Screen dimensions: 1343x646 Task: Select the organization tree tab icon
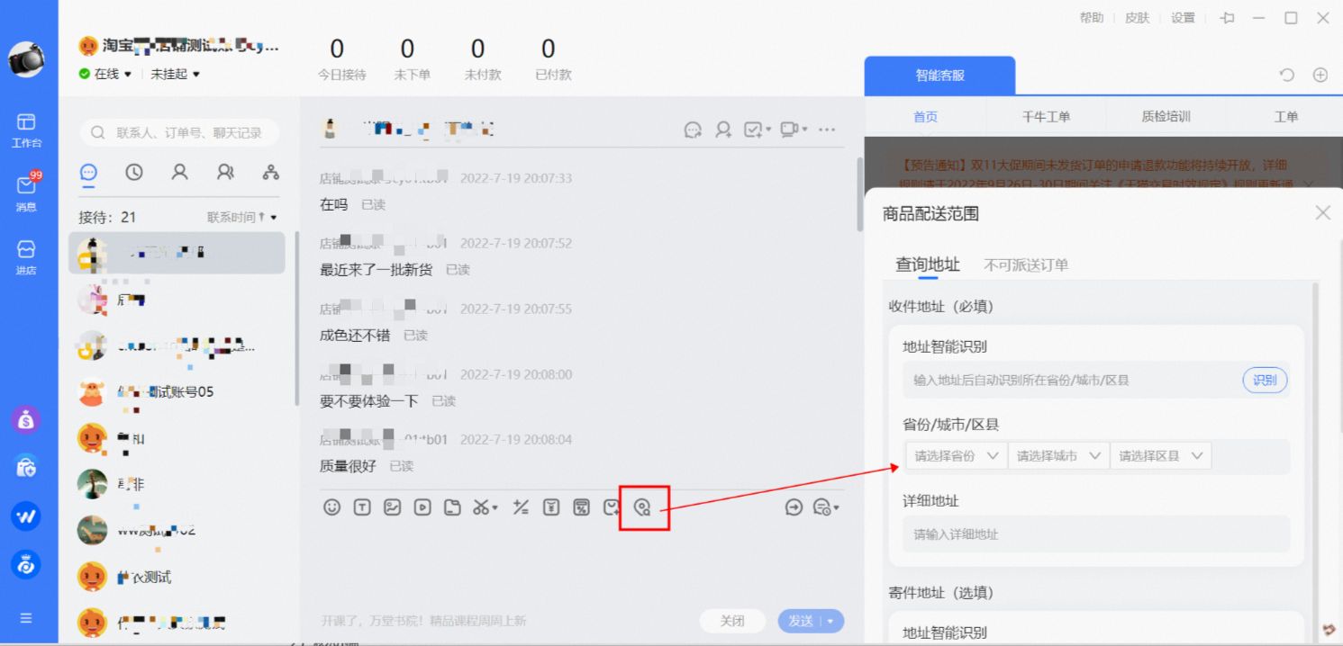click(x=271, y=172)
